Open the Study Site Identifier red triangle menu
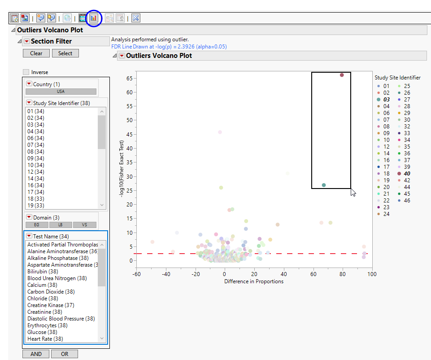 point(29,103)
